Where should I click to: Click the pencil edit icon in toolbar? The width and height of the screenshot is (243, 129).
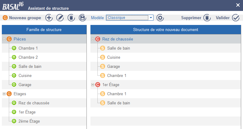[60, 18]
